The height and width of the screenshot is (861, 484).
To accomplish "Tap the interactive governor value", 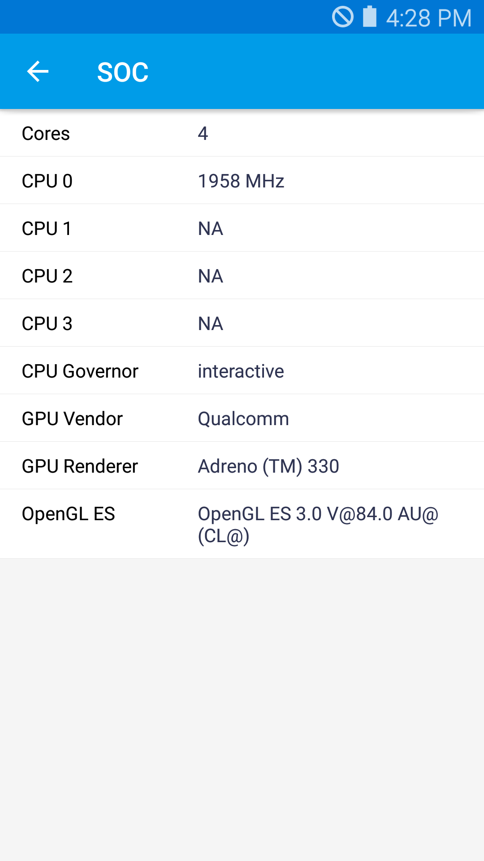I will (x=241, y=370).
